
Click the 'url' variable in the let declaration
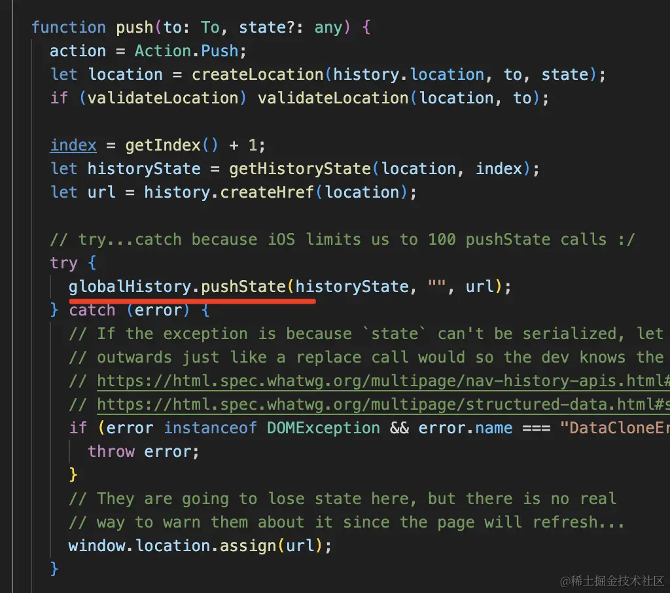[x=101, y=192]
